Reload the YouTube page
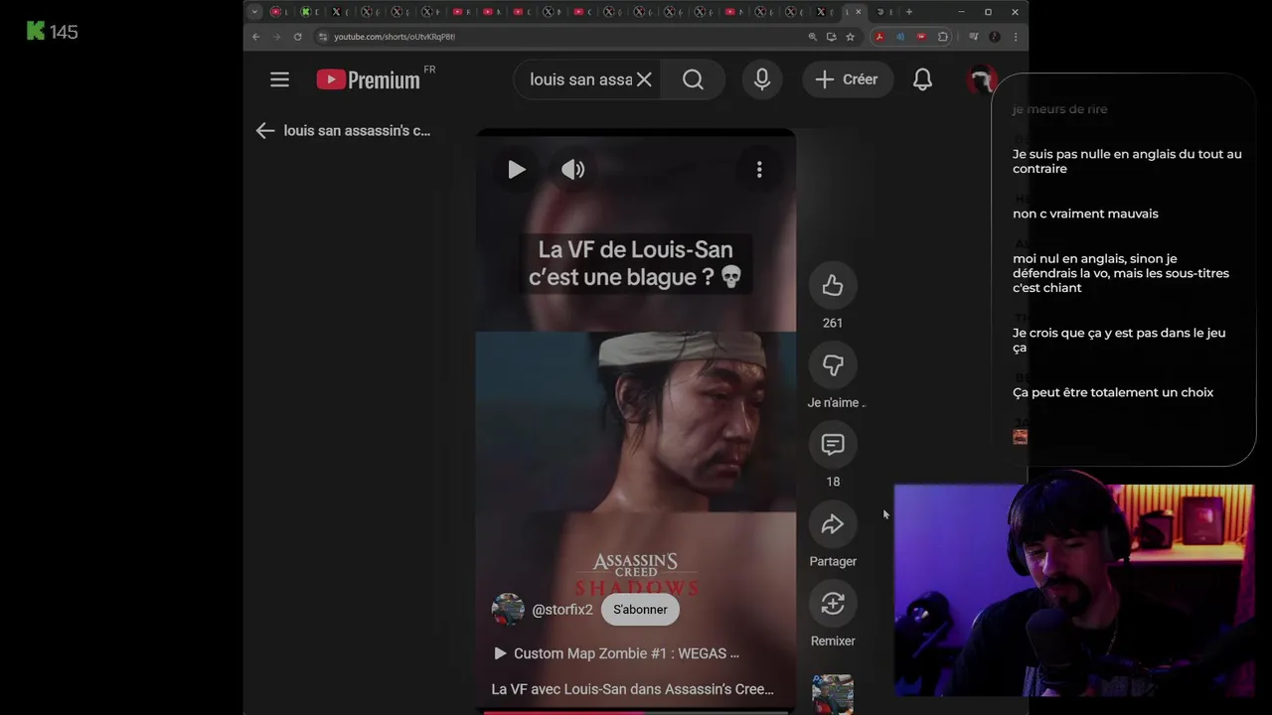This screenshot has height=715, width=1272. 297,37
